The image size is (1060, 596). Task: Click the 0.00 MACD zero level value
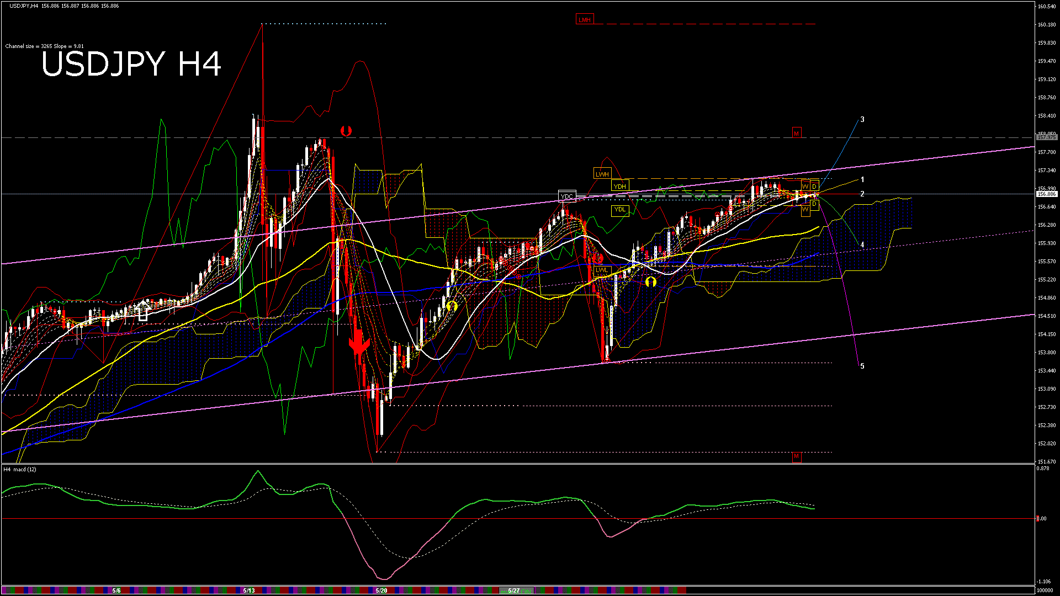click(1042, 519)
